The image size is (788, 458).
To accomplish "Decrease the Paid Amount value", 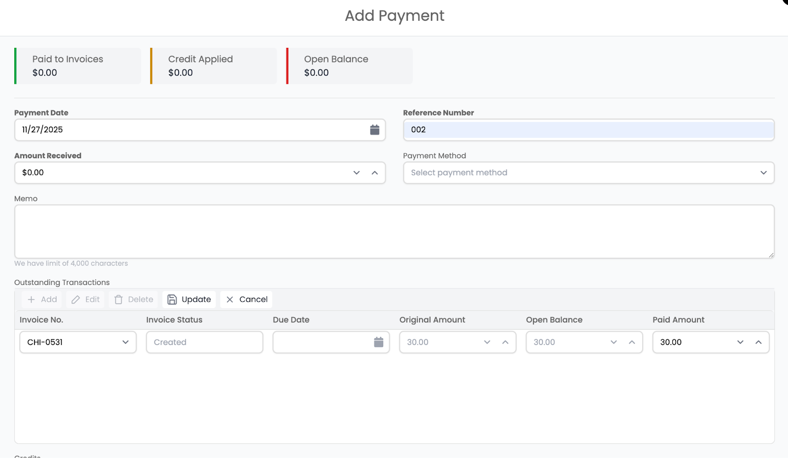I will coord(740,342).
